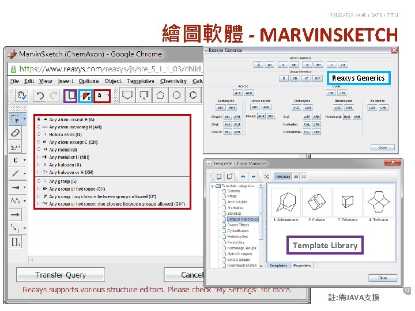
Task: Select the electron flow arrow tool
Action: [16, 228]
